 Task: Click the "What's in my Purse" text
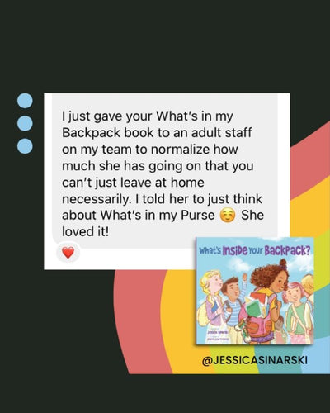(x=158, y=216)
